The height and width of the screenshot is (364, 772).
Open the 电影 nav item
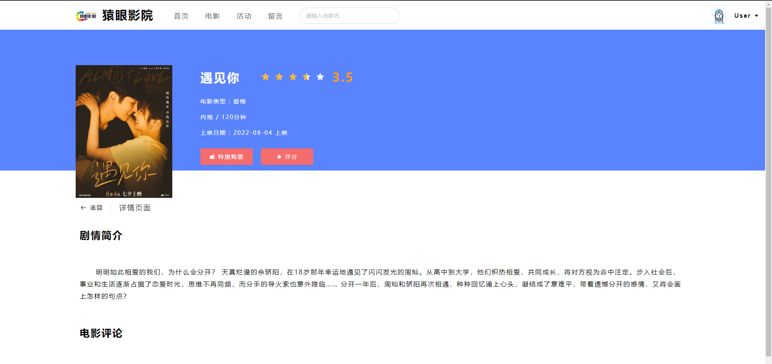(x=213, y=16)
